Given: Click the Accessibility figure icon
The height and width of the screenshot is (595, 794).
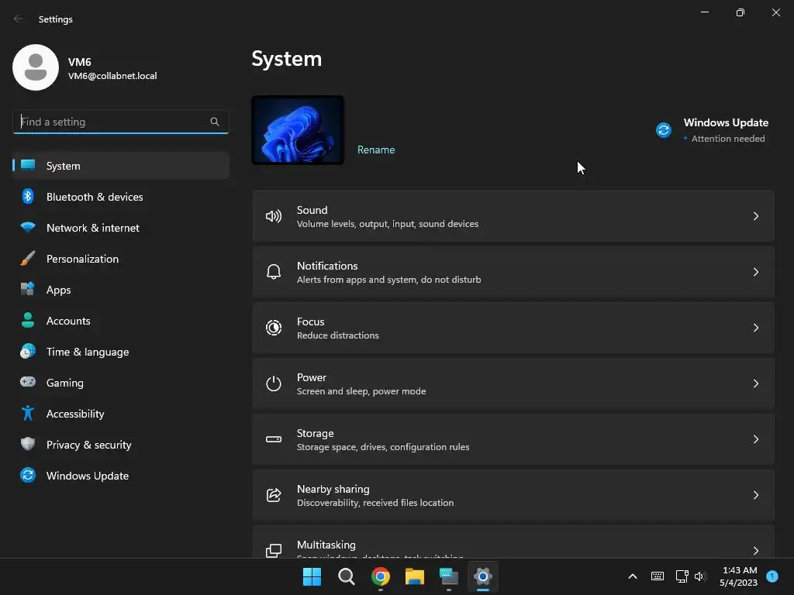Looking at the screenshot, I should click(28, 414).
